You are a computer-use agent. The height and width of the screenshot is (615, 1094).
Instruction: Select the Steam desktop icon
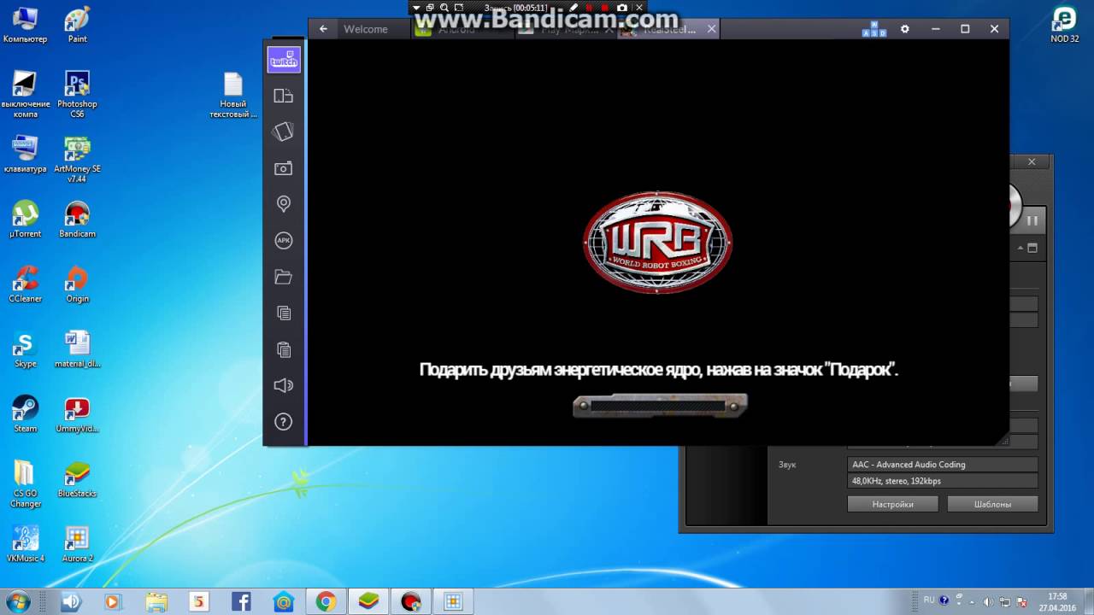[26, 414]
